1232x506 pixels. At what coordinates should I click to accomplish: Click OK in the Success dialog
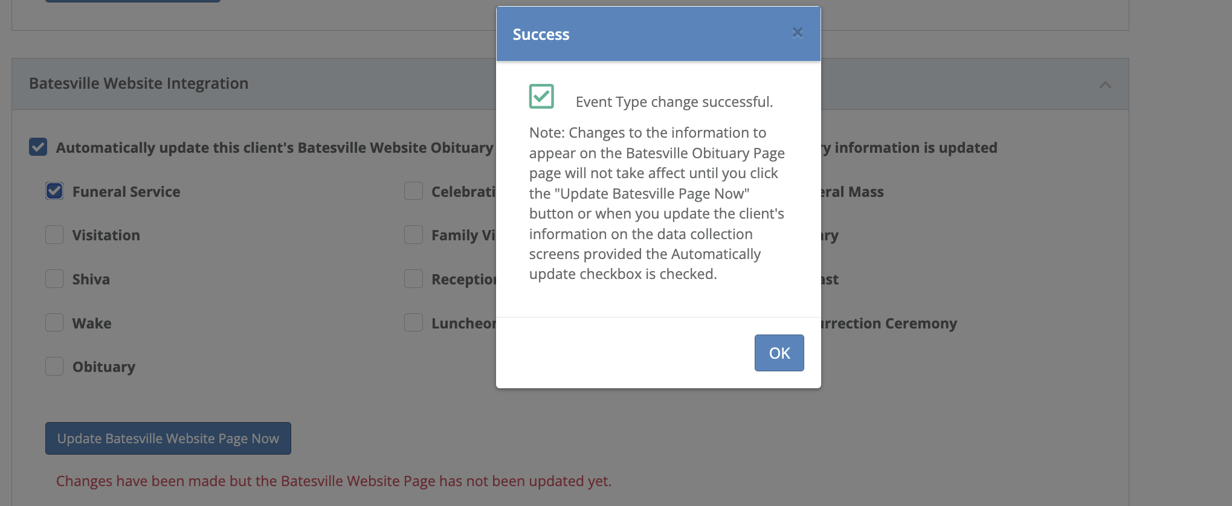point(779,353)
